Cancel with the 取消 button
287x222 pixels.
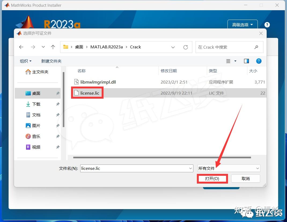pyautogui.click(x=245, y=178)
